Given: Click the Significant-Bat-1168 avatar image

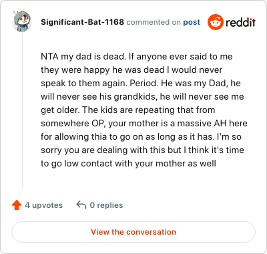Looking at the screenshot, I should (22, 21).
